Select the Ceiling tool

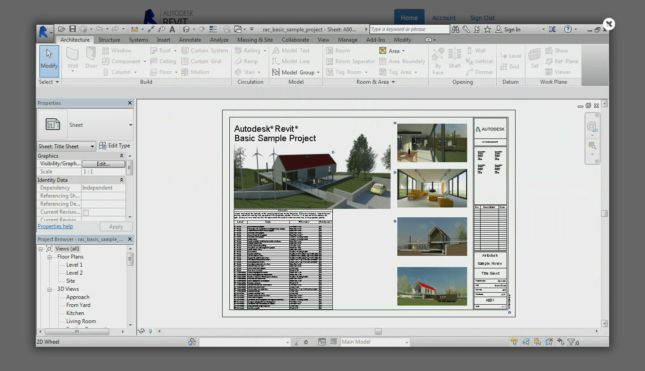163,61
